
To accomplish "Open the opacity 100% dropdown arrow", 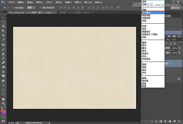I will 179,48.
